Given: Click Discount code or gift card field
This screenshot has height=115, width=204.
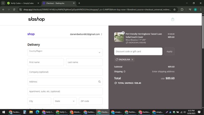Looking at the screenshot, I should pos(138,51).
